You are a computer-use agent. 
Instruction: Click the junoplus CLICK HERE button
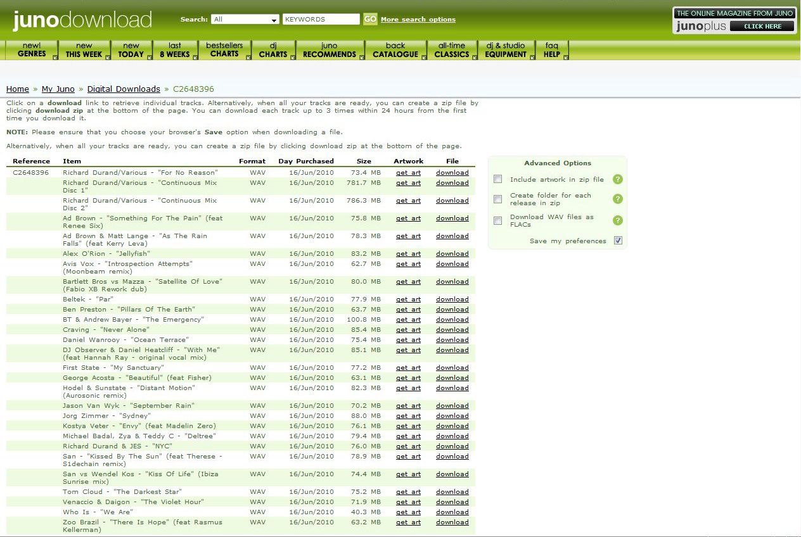[x=762, y=27]
